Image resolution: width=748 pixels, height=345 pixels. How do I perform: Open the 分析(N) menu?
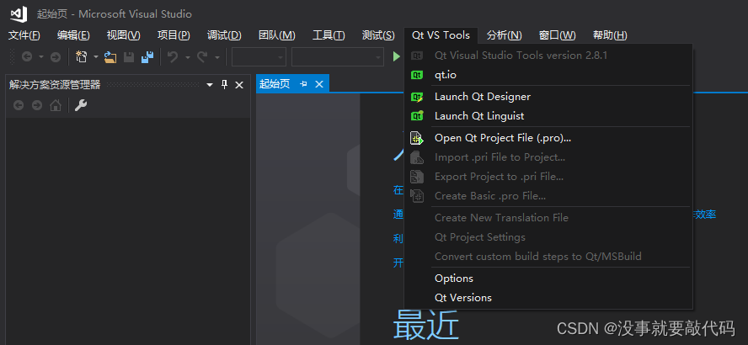click(x=504, y=35)
